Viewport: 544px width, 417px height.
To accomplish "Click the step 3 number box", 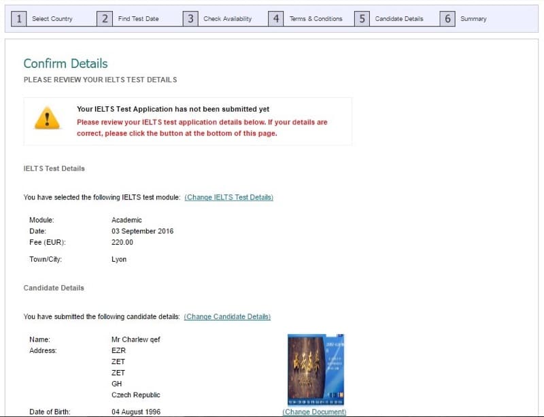I will (x=191, y=18).
